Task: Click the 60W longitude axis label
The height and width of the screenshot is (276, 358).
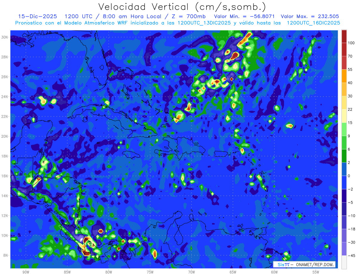Action: [274, 272]
